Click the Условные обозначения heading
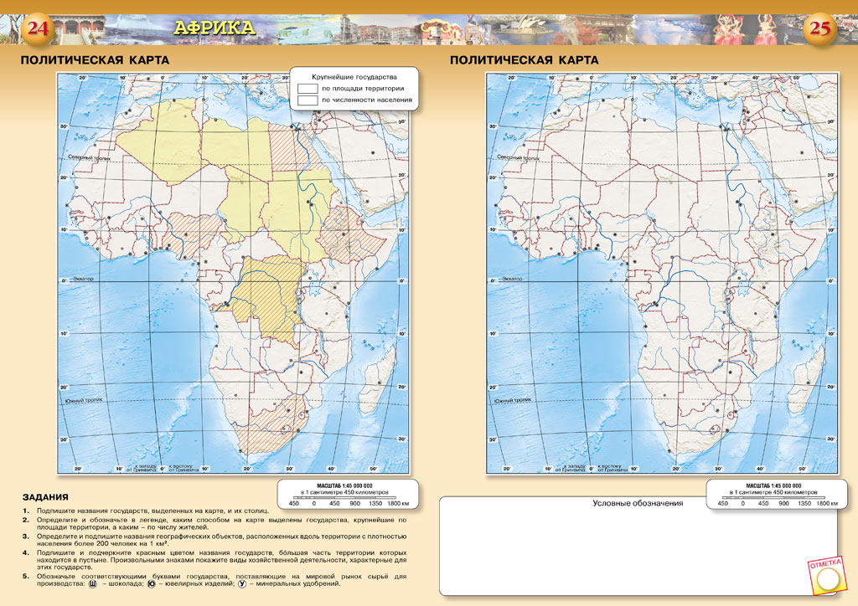 pos(638,503)
